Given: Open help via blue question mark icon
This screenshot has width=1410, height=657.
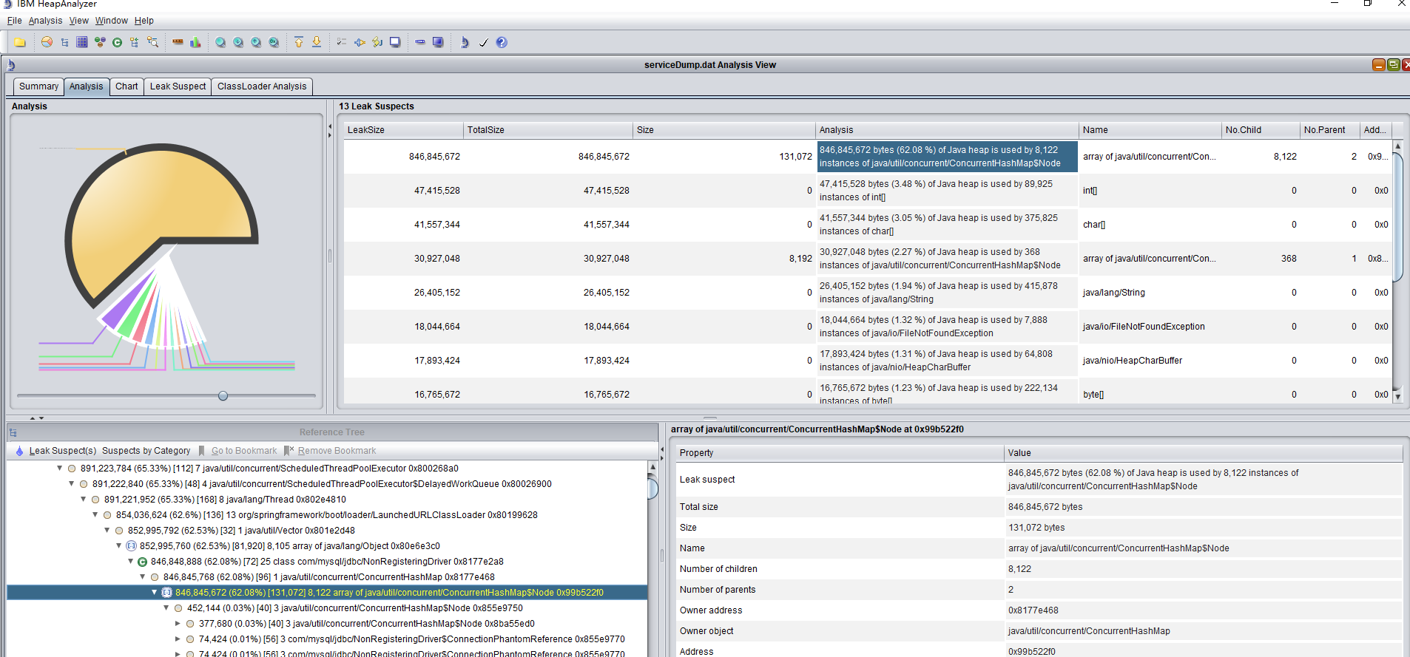Looking at the screenshot, I should [502, 42].
